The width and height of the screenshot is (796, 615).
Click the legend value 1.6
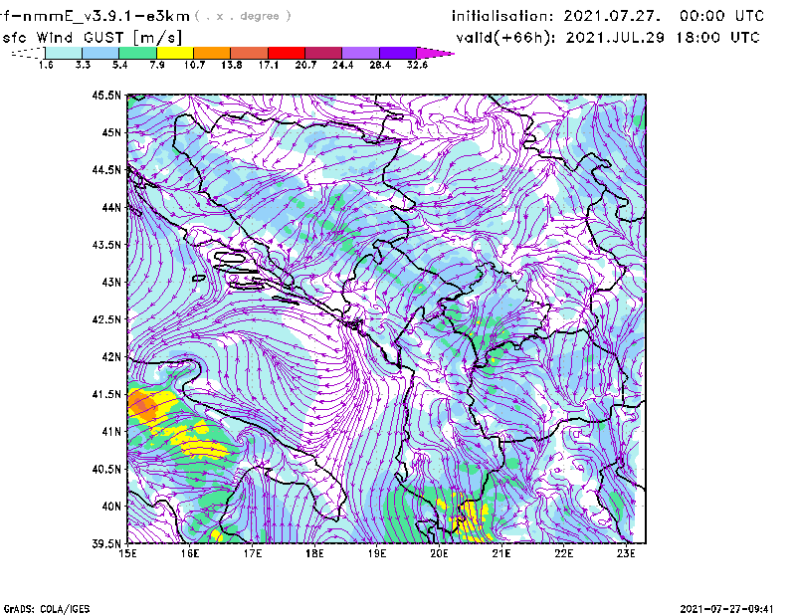pos(46,65)
